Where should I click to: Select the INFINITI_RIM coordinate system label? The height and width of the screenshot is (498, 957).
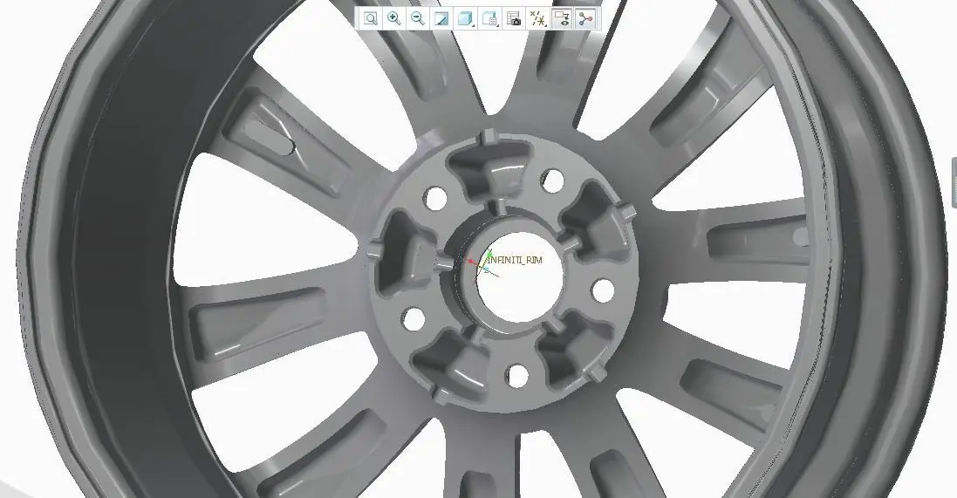coord(515,260)
